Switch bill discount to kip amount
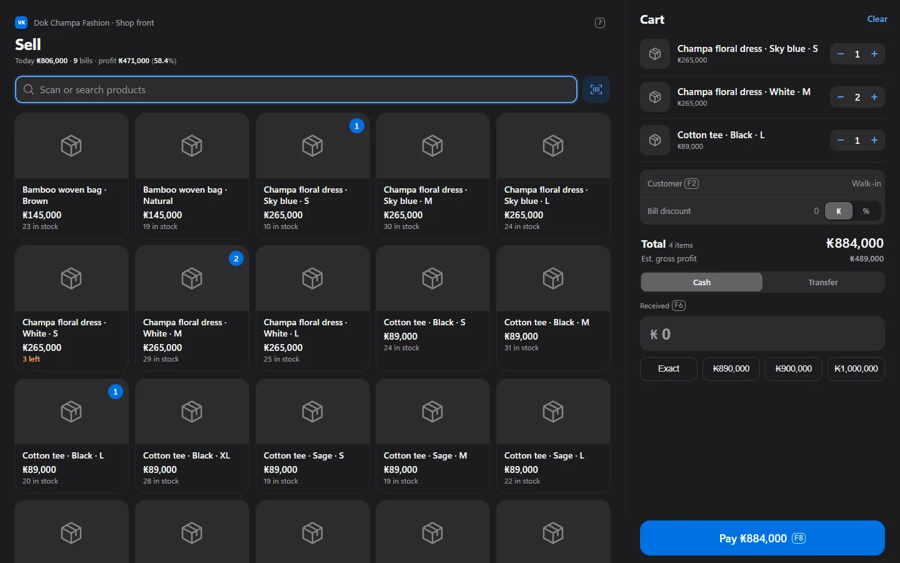 [839, 211]
